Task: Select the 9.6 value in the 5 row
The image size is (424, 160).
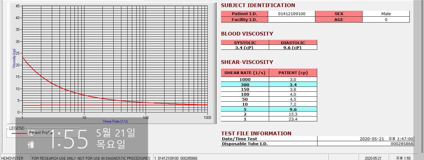Action: click(293, 109)
